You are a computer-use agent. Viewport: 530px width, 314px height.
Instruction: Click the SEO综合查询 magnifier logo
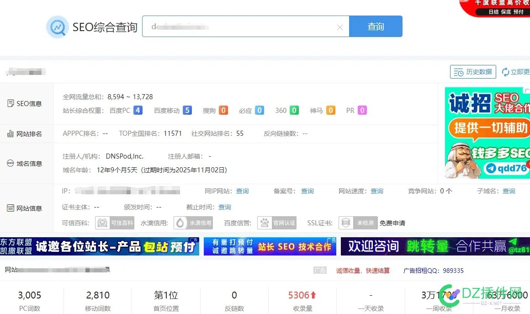tap(57, 27)
